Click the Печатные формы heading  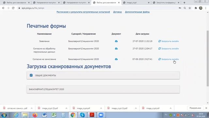[x=46, y=26]
